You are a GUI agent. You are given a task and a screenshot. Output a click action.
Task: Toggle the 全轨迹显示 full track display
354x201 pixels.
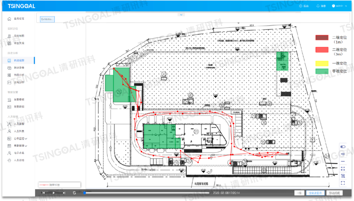(x=316, y=193)
